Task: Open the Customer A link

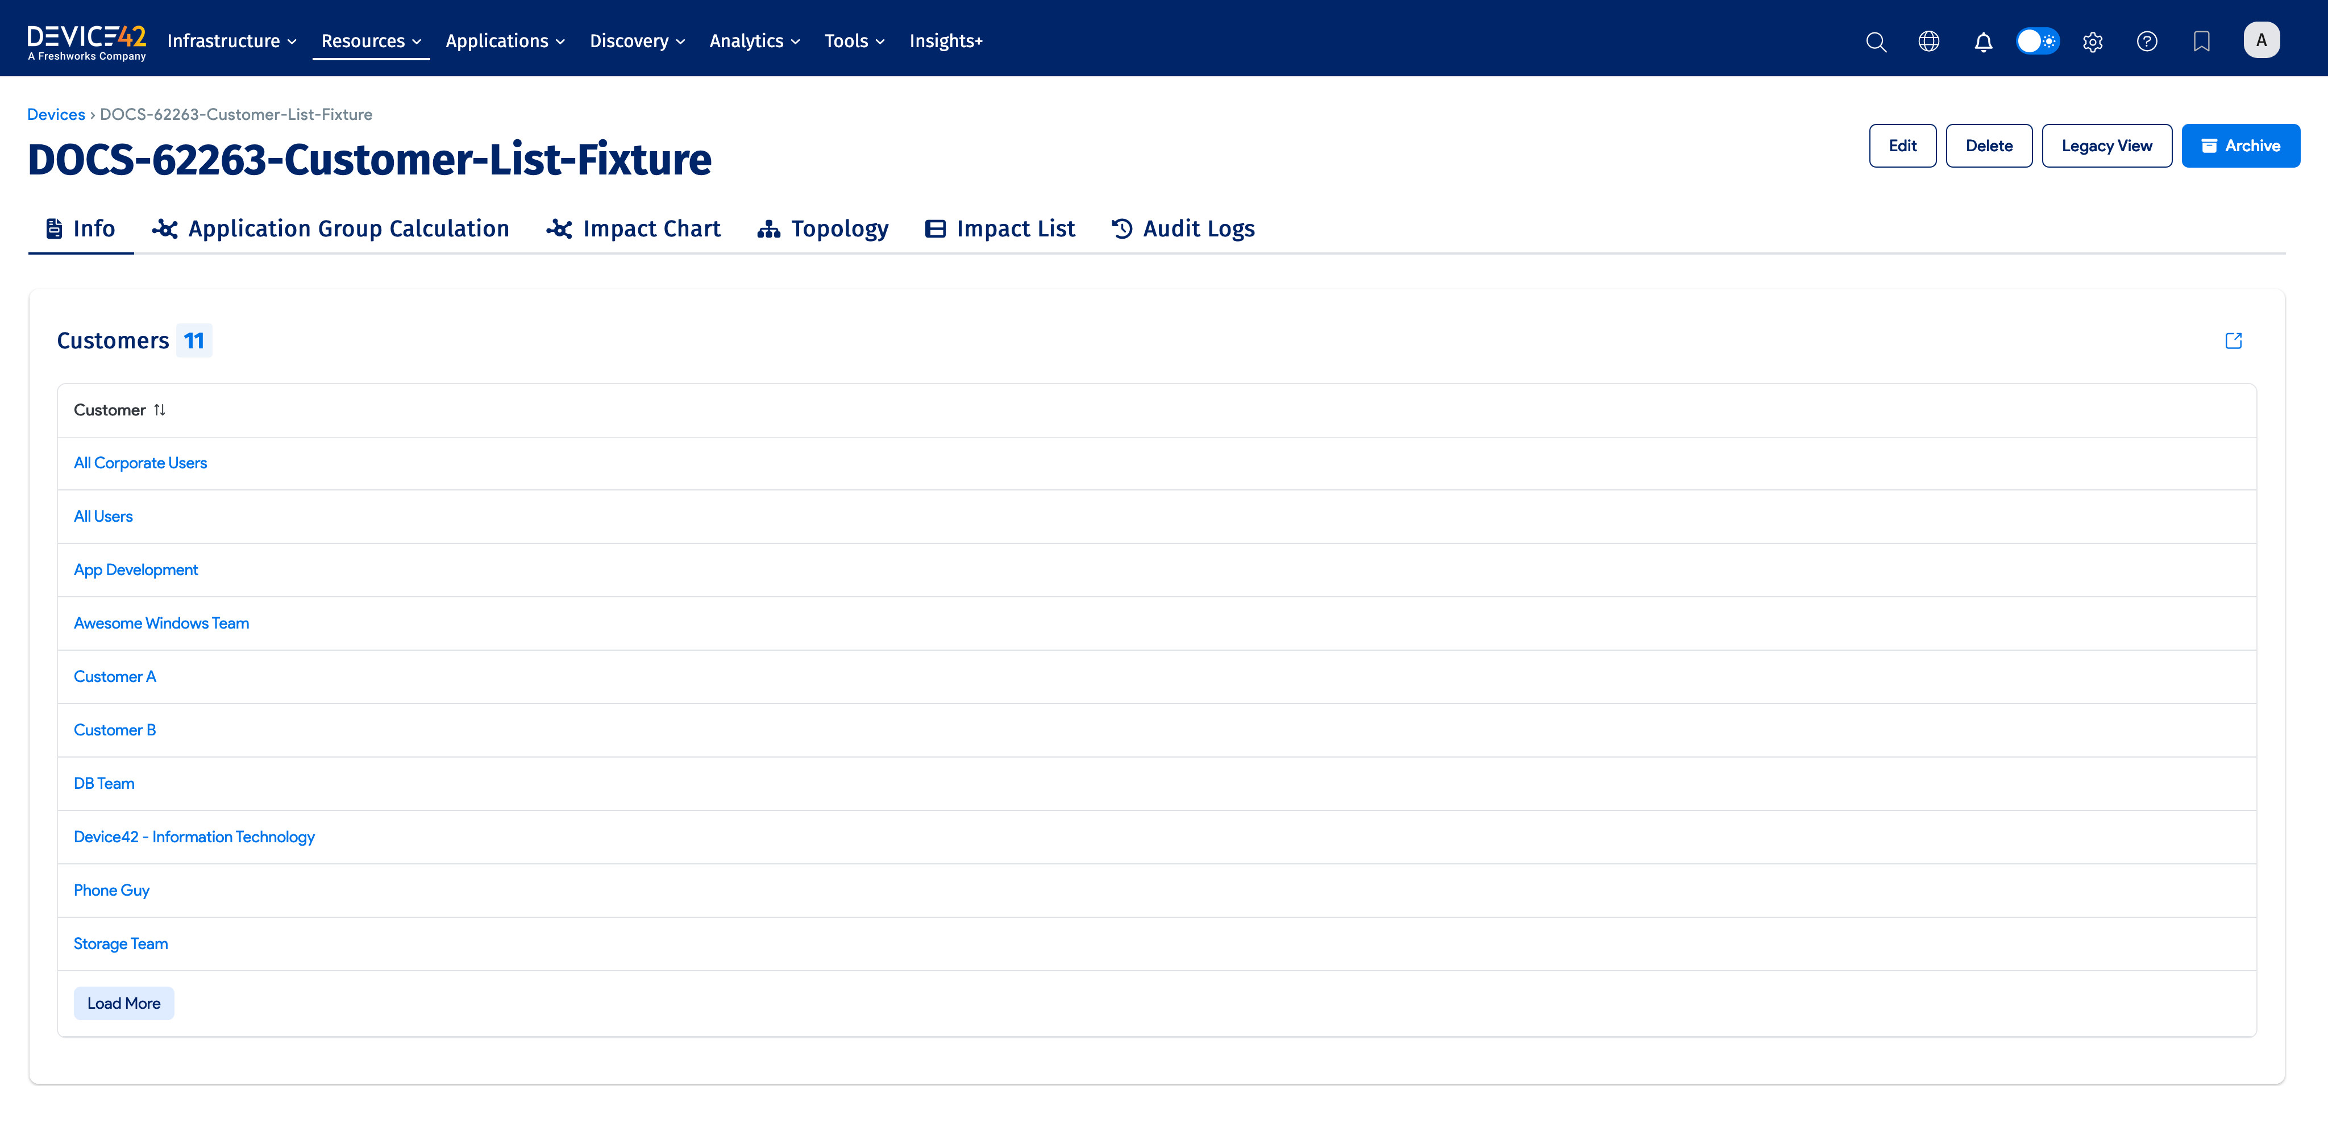Action: pos(115,677)
